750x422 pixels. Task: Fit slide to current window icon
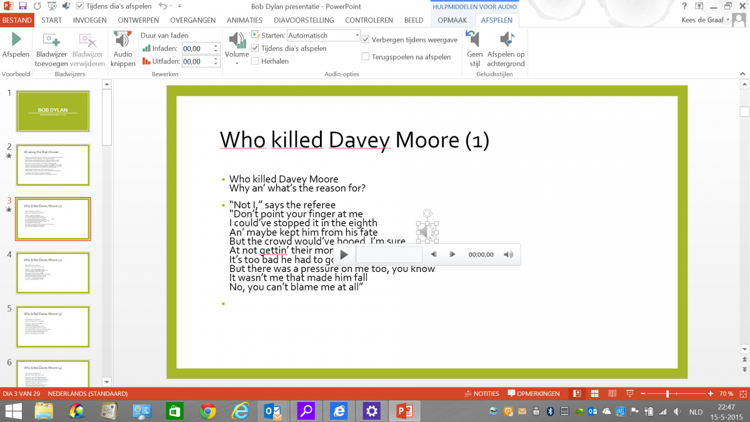click(743, 394)
